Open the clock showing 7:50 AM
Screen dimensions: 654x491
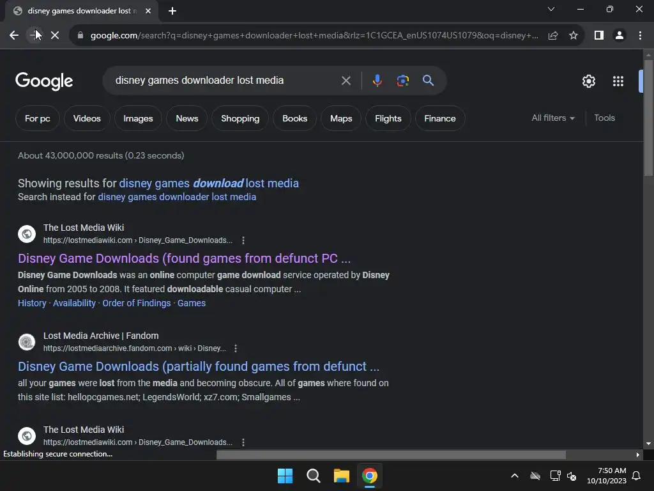click(x=607, y=476)
